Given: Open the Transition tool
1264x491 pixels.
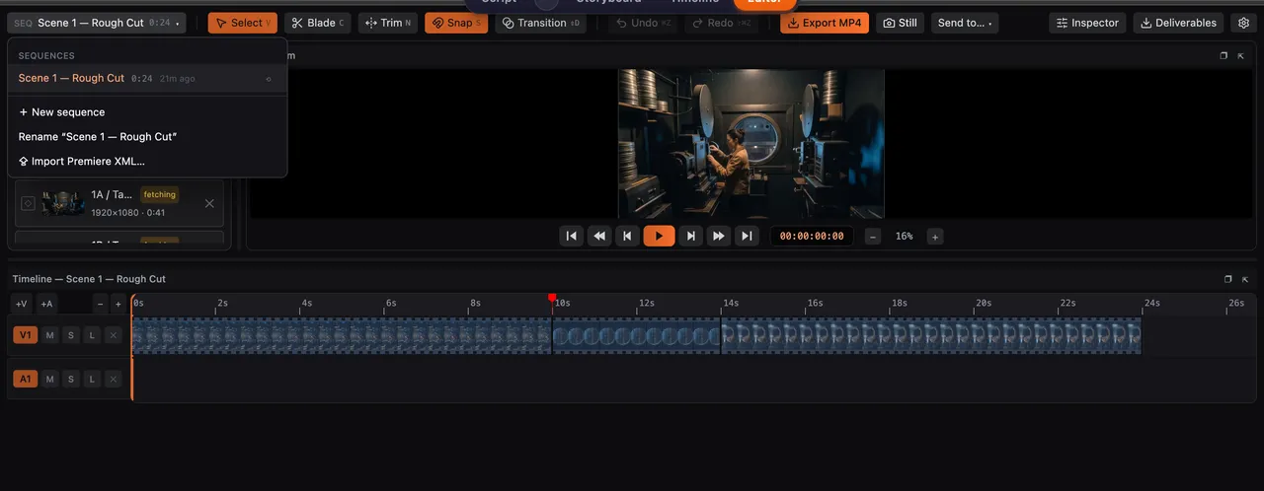Looking at the screenshot, I should (x=540, y=23).
